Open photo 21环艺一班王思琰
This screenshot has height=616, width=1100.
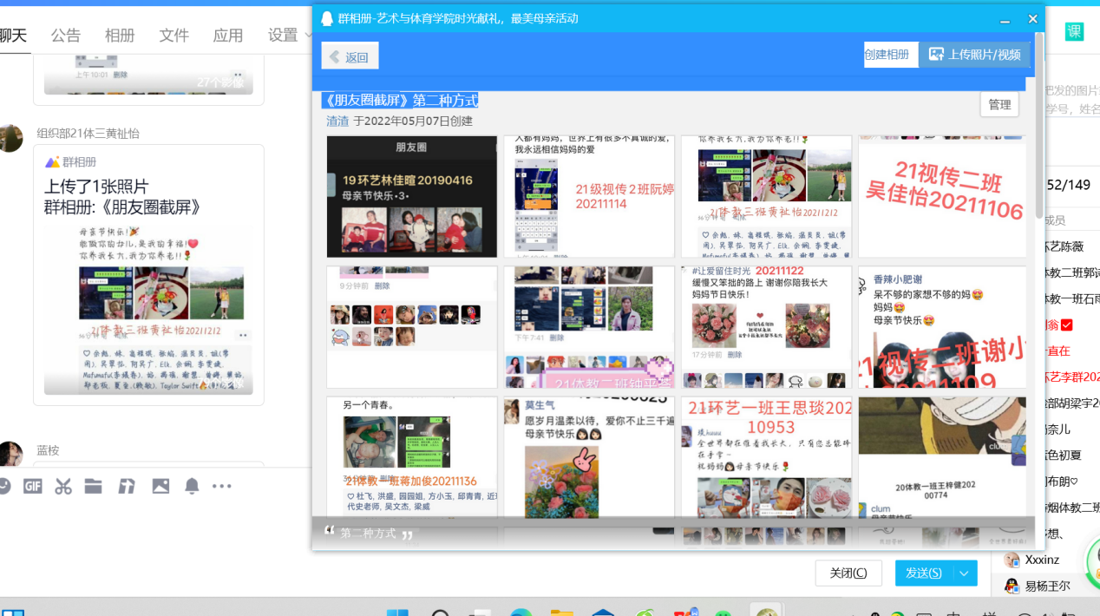click(766, 456)
